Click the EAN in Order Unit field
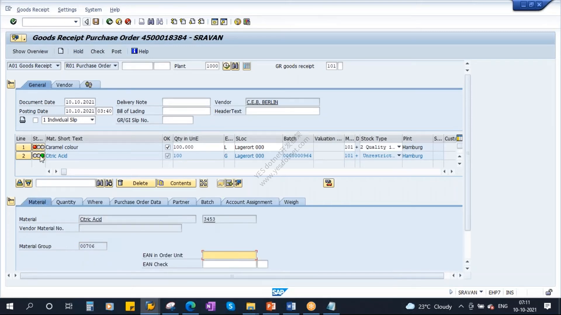 click(229, 255)
